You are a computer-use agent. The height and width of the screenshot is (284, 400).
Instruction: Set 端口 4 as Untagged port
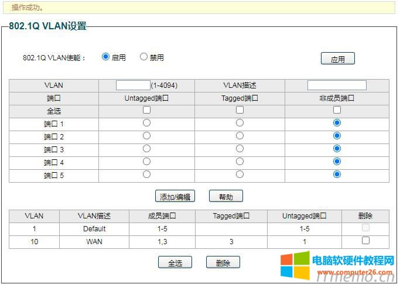click(146, 162)
